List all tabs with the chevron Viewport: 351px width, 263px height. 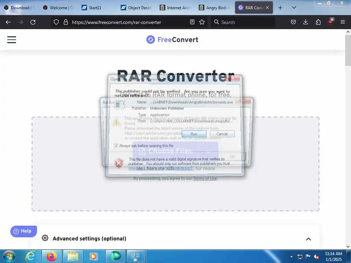click(294, 8)
